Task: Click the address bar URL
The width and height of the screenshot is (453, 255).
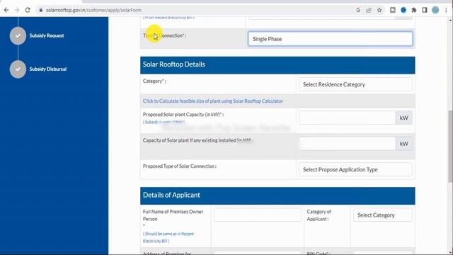Action: pos(93,10)
